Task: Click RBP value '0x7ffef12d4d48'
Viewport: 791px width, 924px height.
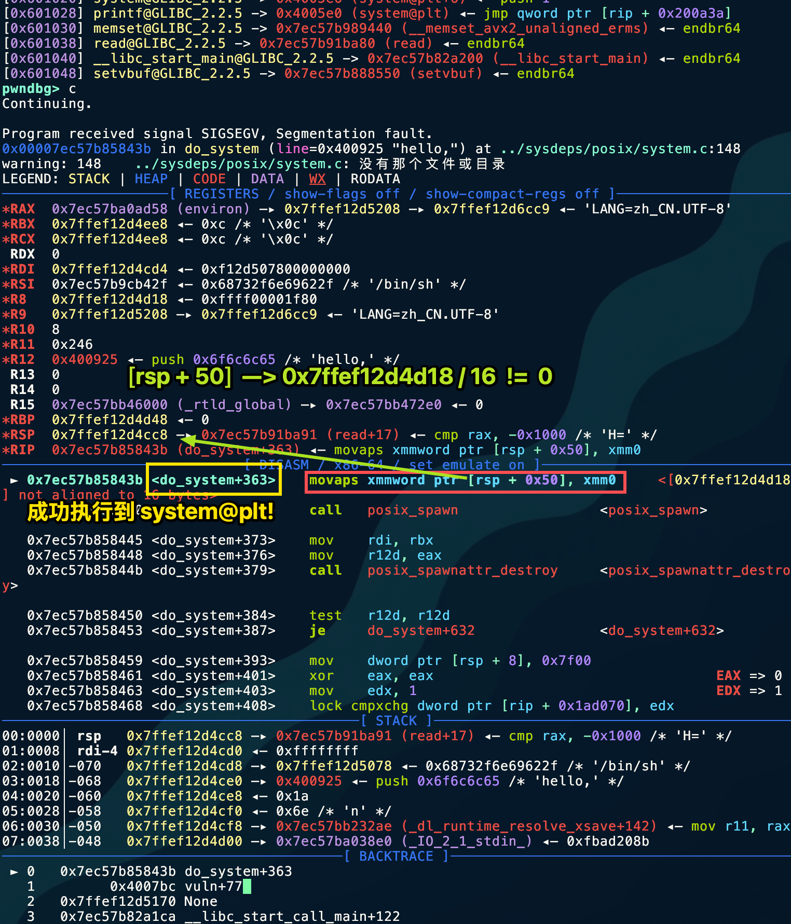Action: (110, 420)
